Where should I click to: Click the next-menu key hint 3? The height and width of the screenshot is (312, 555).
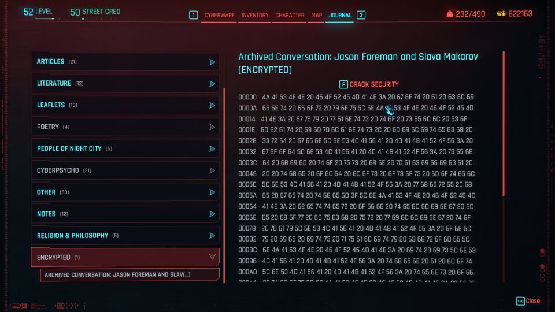tap(361, 15)
